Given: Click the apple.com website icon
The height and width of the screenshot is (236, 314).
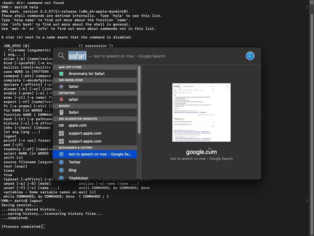Looking at the screenshot, I should pyautogui.click(x=61, y=125).
